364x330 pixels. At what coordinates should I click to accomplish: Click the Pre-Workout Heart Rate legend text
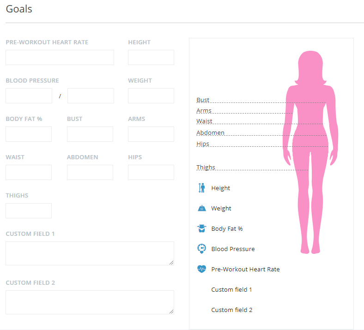(x=245, y=269)
